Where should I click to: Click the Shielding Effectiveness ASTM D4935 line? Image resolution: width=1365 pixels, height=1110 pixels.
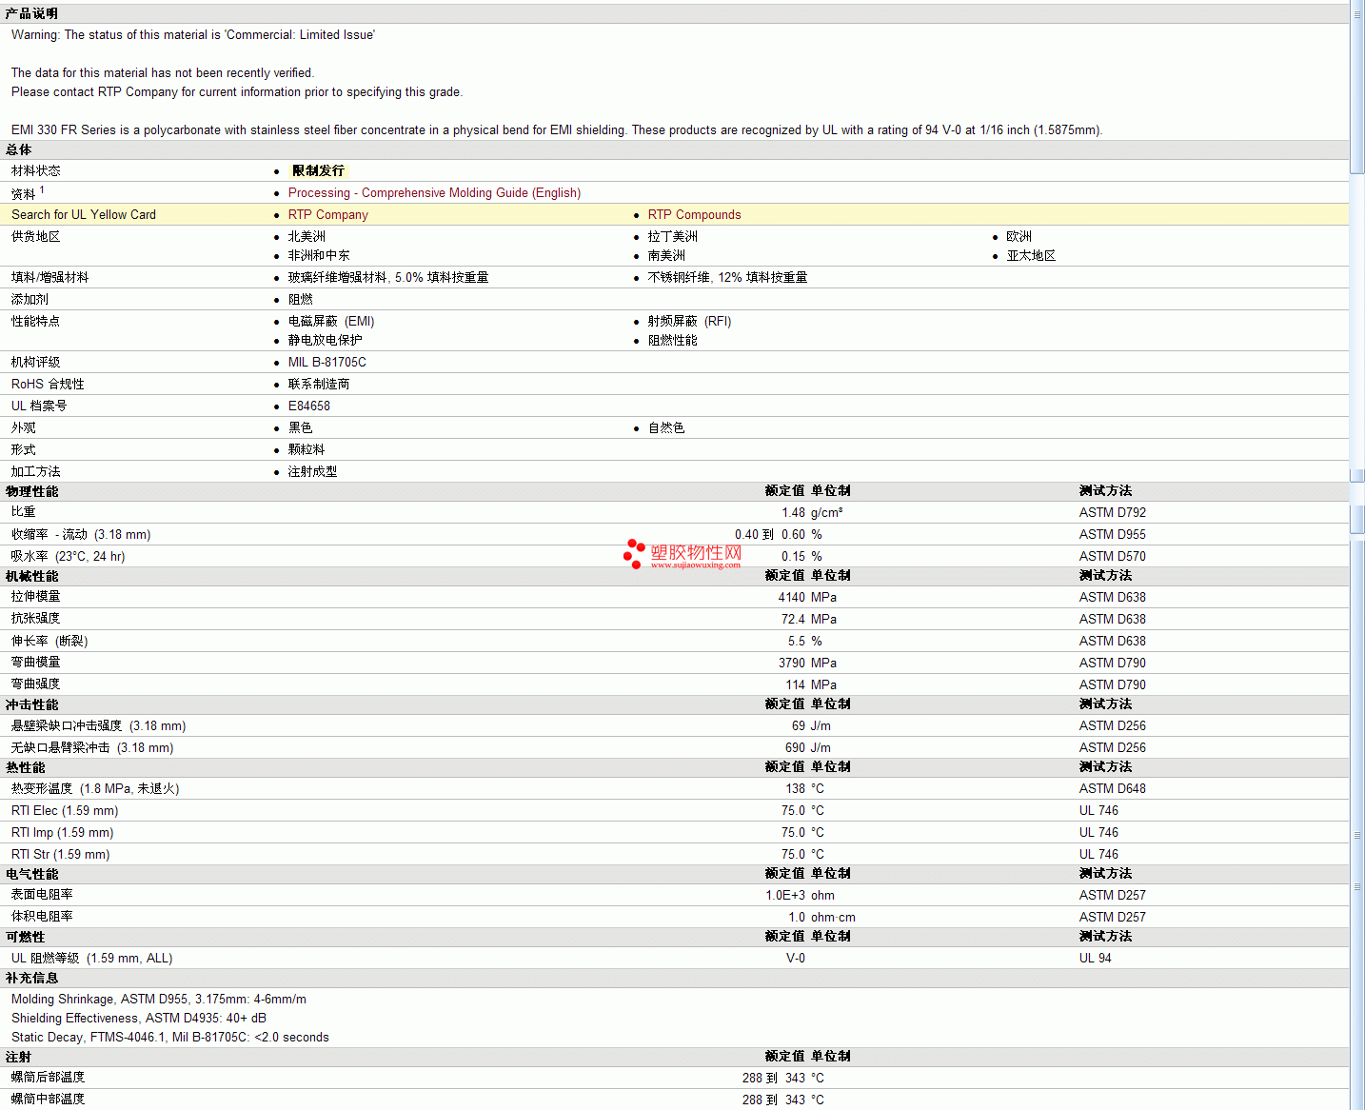pyautogui.click(x=139, y=1018)
